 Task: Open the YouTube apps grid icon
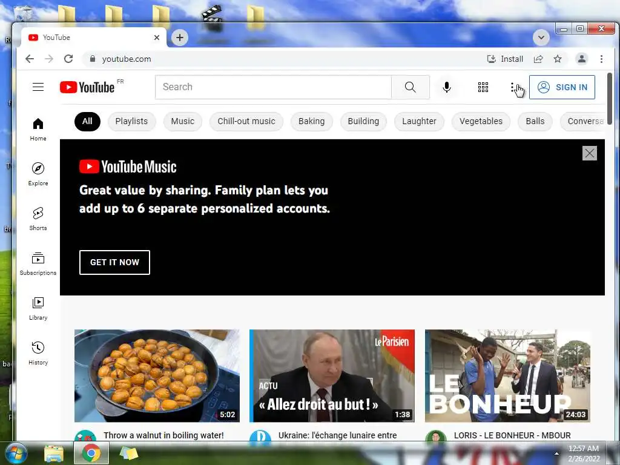click(x=483, y=87)
